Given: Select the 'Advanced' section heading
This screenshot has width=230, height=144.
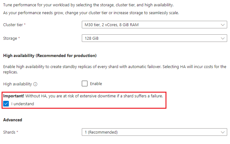Looking at the screenshot, I should (x=13, y=120).
